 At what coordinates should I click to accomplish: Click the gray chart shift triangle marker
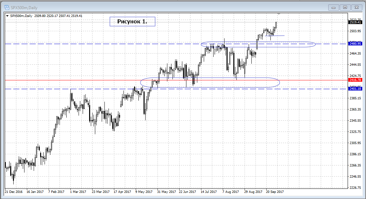pos(279,14)
